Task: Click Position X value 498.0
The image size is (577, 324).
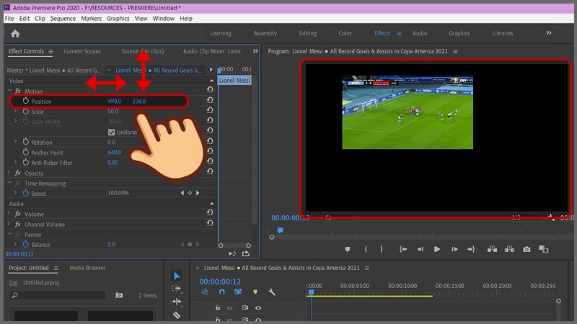Action: click(x=115, y=101)
